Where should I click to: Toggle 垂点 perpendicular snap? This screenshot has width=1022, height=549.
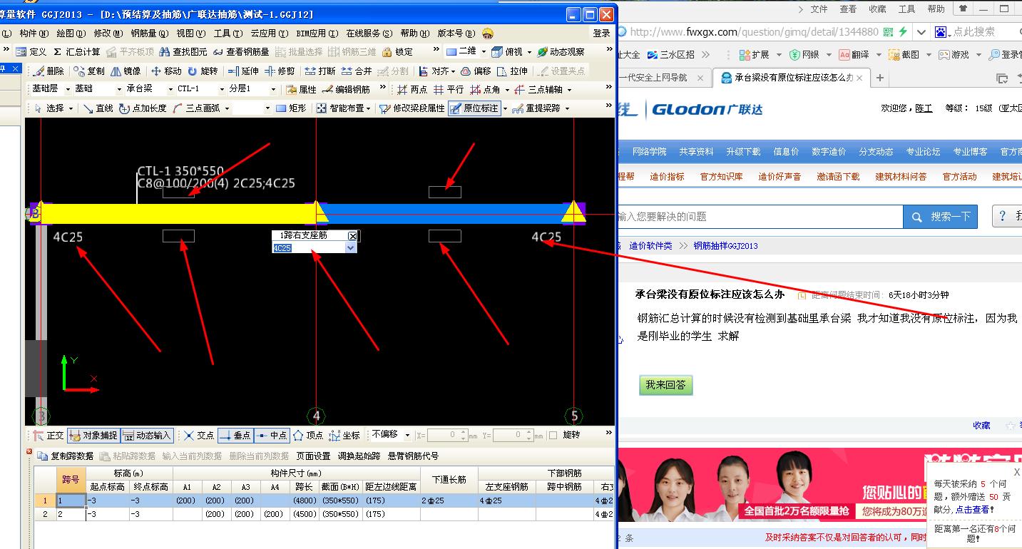235,435
